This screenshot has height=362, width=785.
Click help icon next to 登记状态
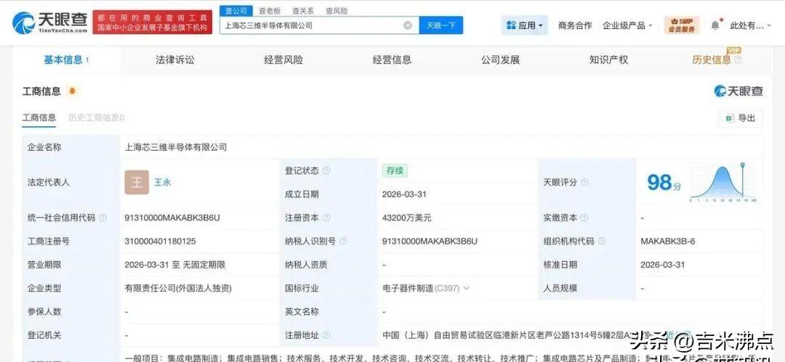[x=326, y=171]
